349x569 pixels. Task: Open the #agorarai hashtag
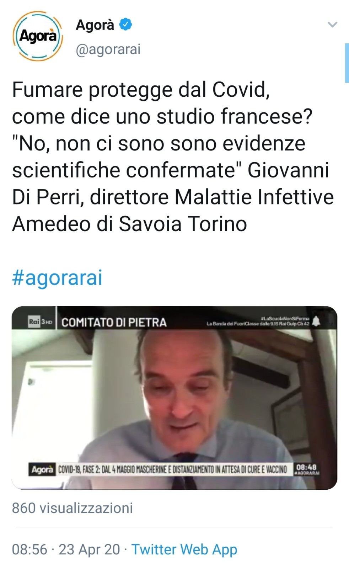click(57, 277)
